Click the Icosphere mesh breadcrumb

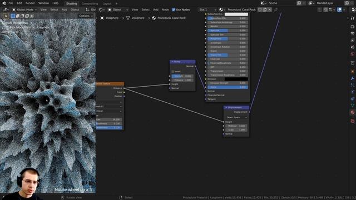[135, 18]
